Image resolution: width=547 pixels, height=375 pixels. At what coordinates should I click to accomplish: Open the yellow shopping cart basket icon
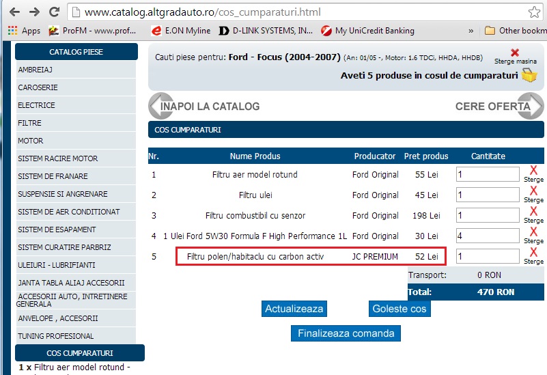[x=529, y=76]
